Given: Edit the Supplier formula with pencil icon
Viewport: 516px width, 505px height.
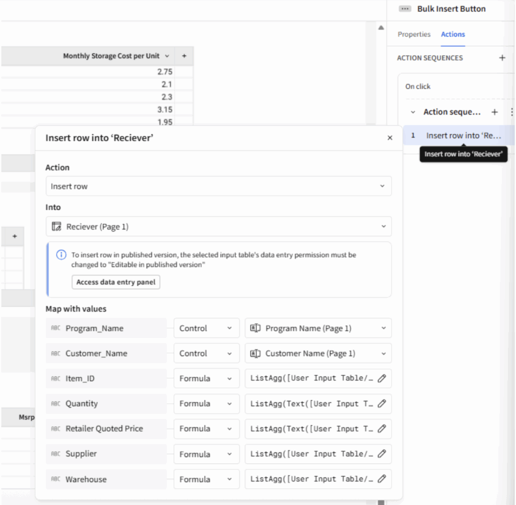Looking at the screenshot, I should click(x=381, y=454).
